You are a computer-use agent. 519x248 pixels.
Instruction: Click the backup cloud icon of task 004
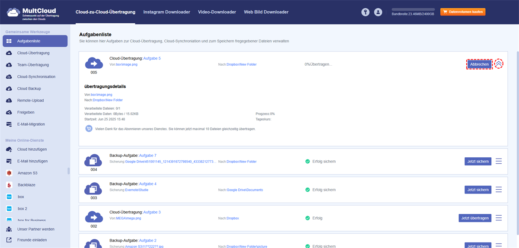click(x=93, y=160)
